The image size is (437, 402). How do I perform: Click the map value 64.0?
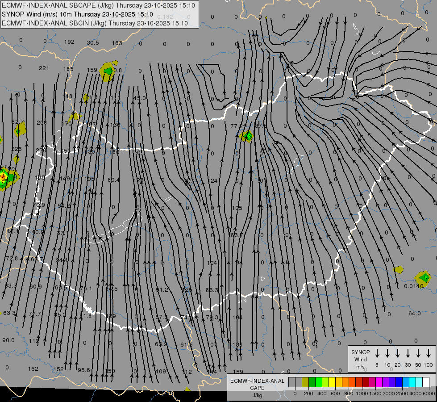(x=414, y=313)
